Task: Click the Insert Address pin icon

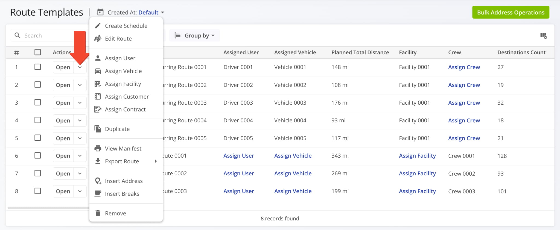Action: (98, 181)
